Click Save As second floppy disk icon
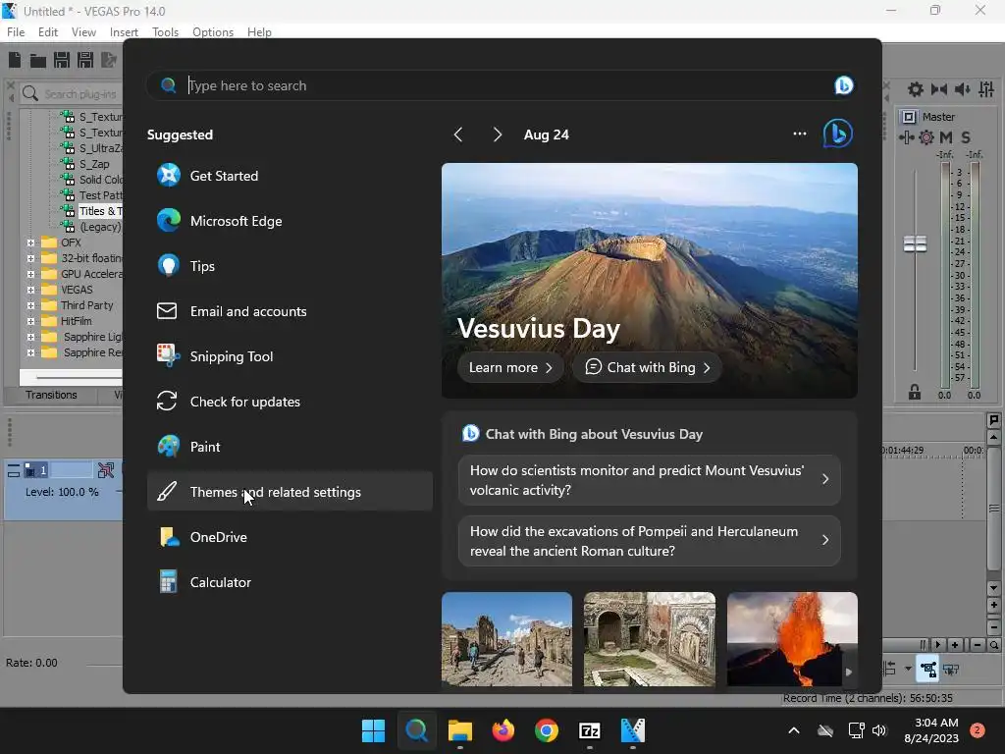1005x754 pixels. [85, 60]
